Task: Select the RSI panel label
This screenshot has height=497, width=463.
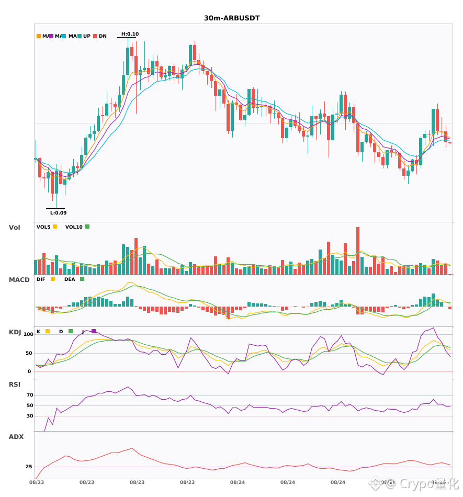Action: point(15,385)
